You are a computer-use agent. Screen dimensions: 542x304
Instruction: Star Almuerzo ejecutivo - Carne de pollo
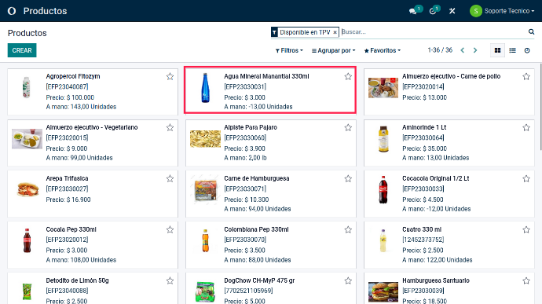pyautogui.click(x=526, y=76)
